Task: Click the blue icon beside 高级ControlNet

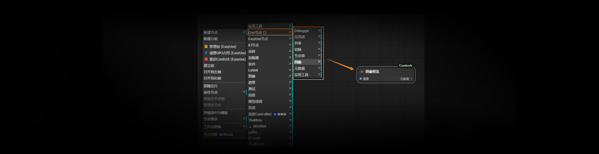Action: [x=274, y=114]
